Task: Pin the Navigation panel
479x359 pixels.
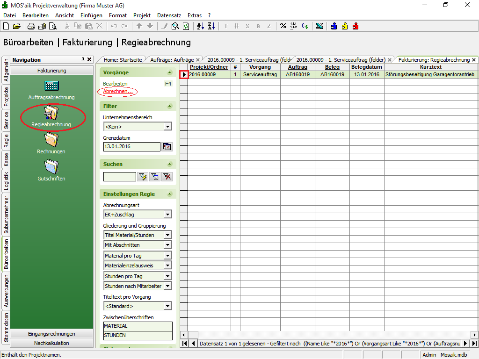Action: tap(83, 59)
